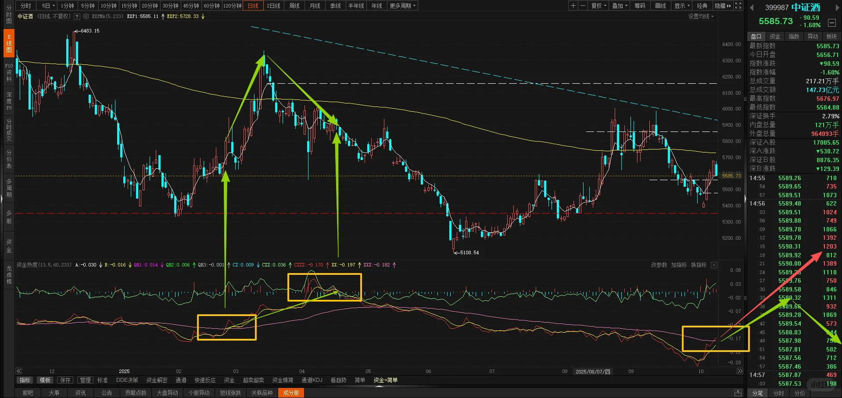Open the help question mark beside 中证酒
Viewport: 842px width, 398px height.
(x=77, y=16)
